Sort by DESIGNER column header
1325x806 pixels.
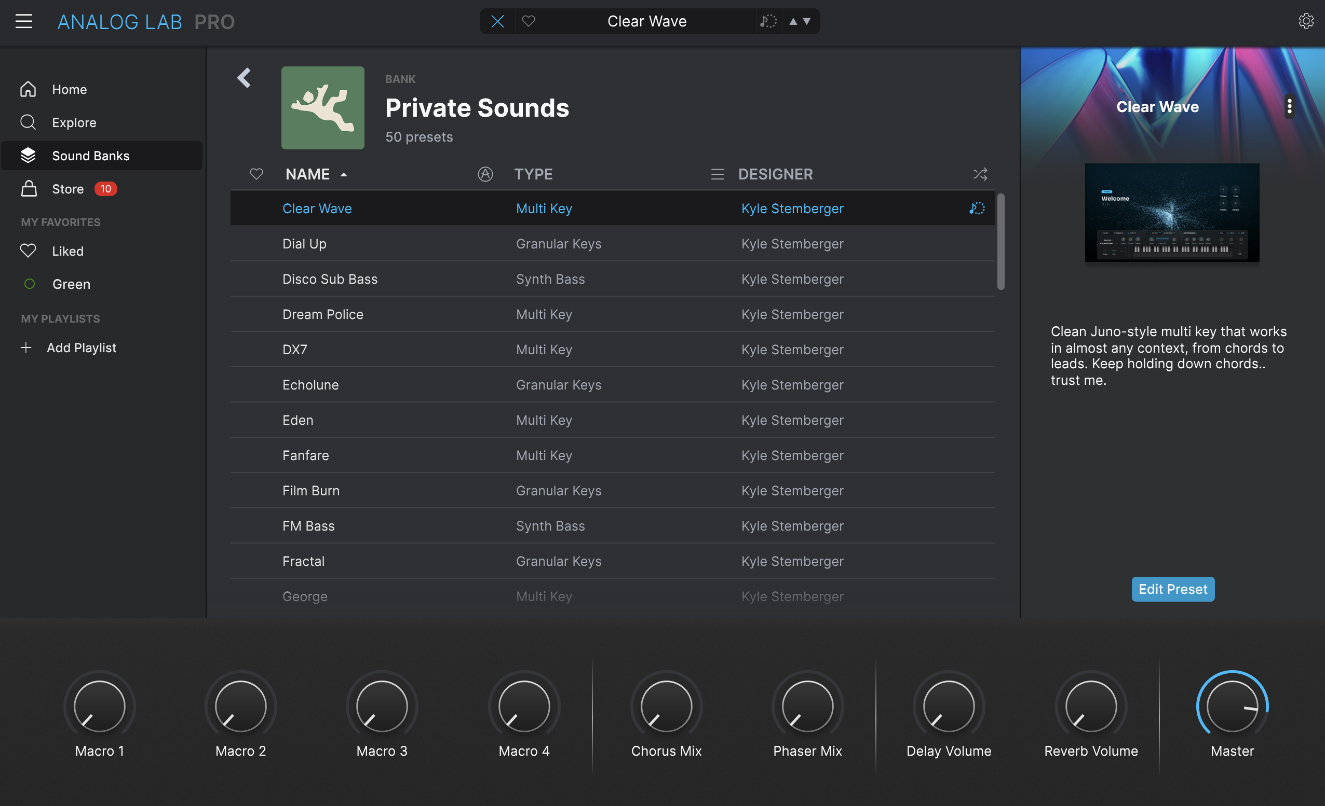(776, 174)
